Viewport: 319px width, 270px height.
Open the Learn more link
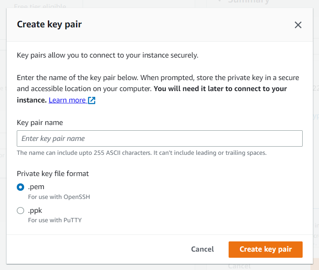coord(67,100)
